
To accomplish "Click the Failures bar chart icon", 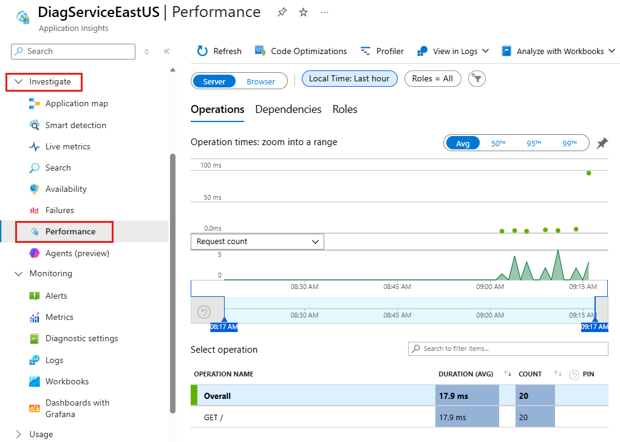I will pyautogui.click(x=35, y=210).
